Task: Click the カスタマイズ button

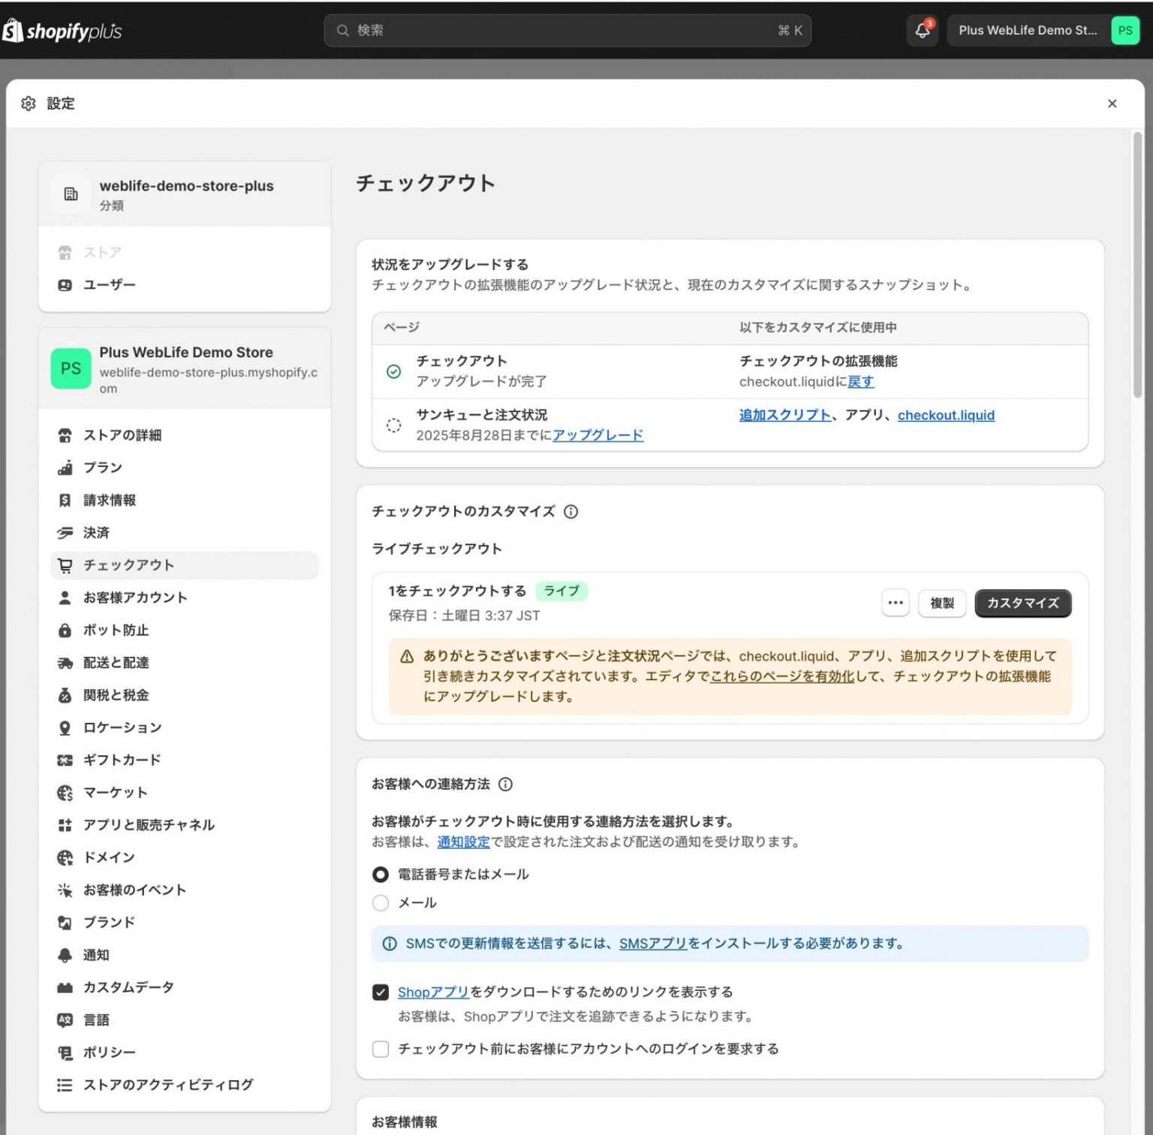Action: point(1022,603)
